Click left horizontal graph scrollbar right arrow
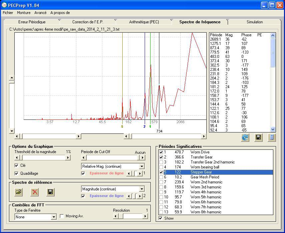This screenshot has height=233, width=285. [x=79, y=136]
